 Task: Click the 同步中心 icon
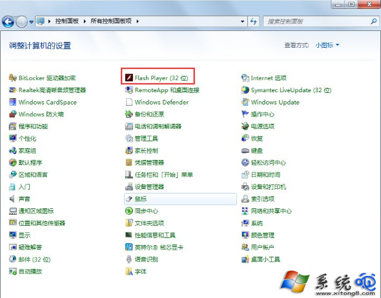point(129,211)
